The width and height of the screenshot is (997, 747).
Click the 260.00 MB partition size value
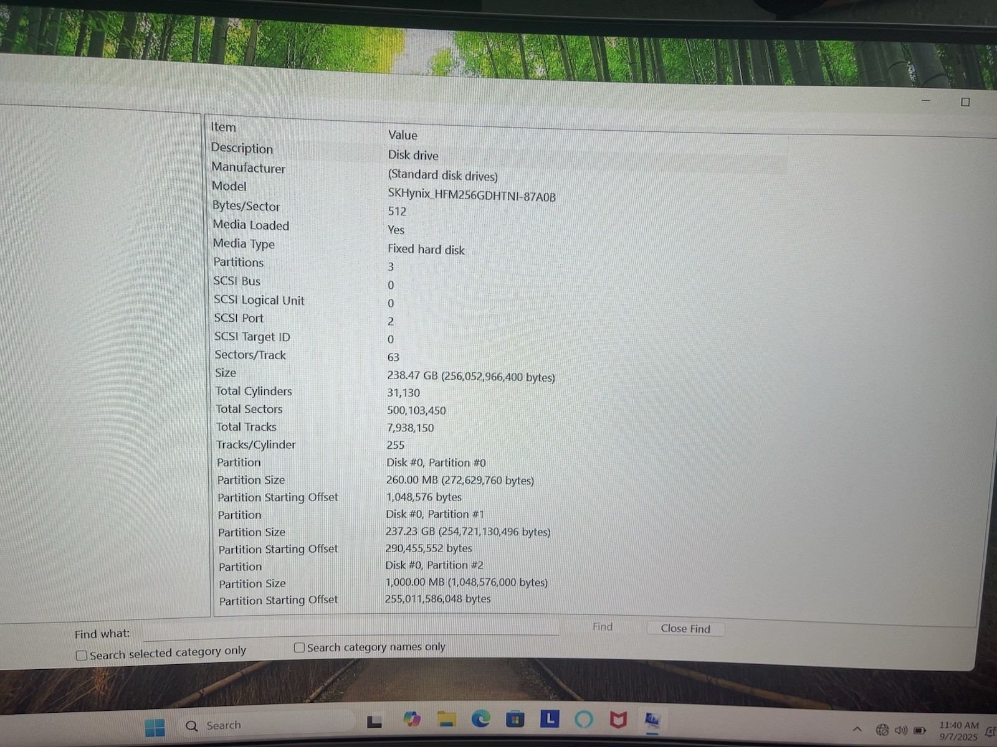click(x=460, y=481)
